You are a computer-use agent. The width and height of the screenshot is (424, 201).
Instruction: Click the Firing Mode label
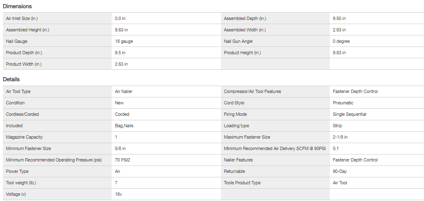point(235,114)
